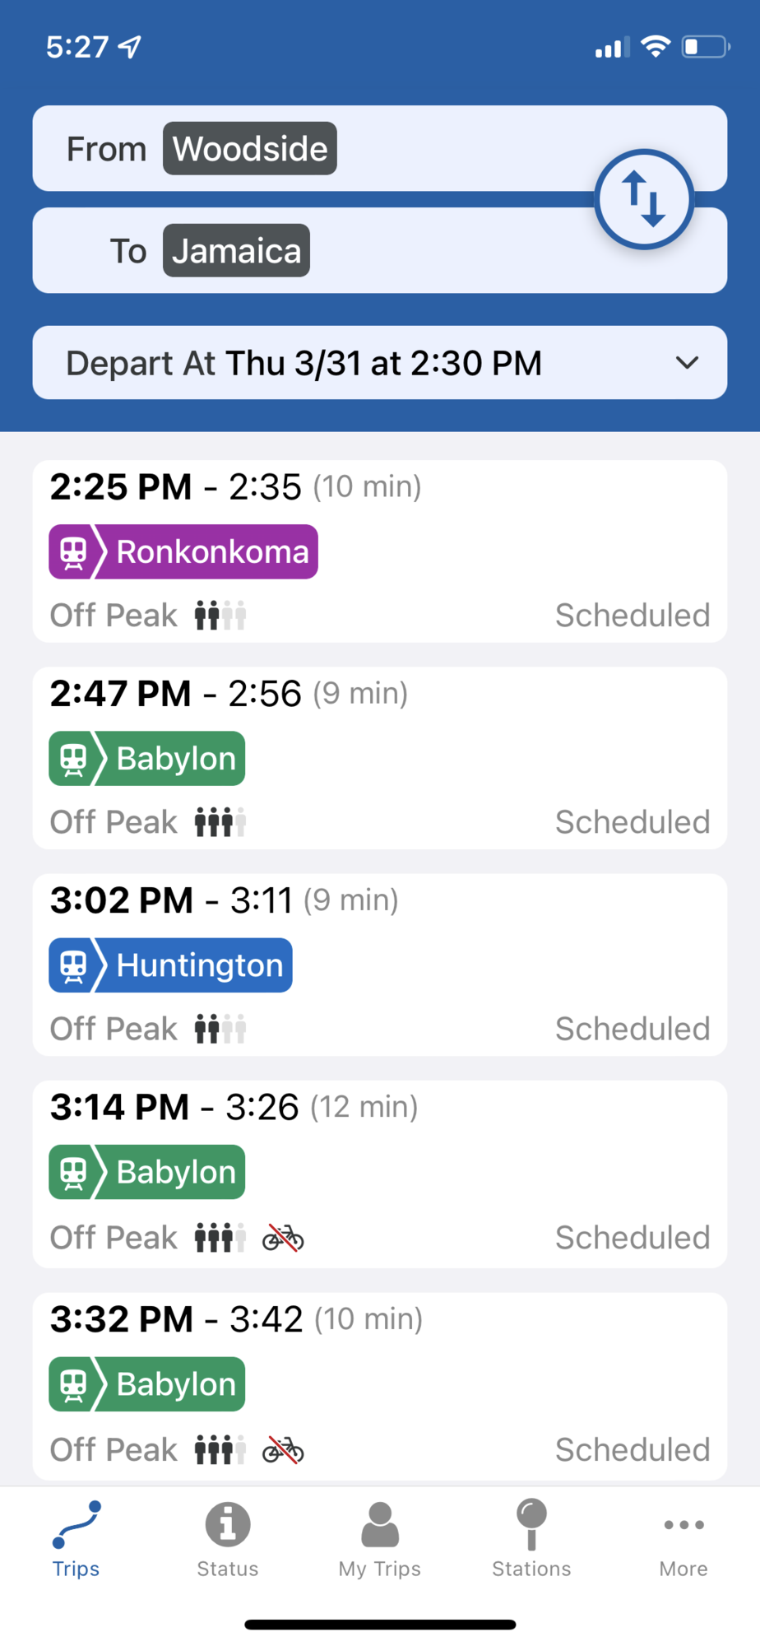Expand the Depart At time chevron
Image resolution: width=760 pixels, height=1646 pixels.
click(687, 363)
